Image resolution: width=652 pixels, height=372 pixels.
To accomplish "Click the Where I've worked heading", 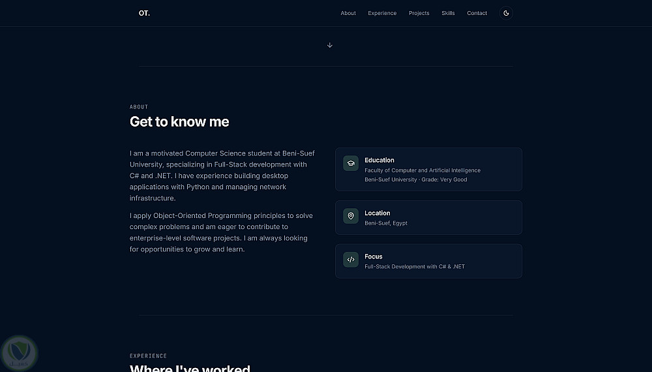I will point(190,368).
